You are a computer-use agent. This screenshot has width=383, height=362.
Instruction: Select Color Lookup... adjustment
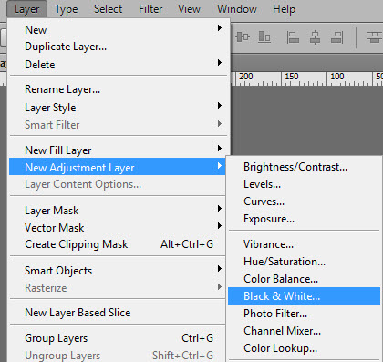[x=304, y=348]
